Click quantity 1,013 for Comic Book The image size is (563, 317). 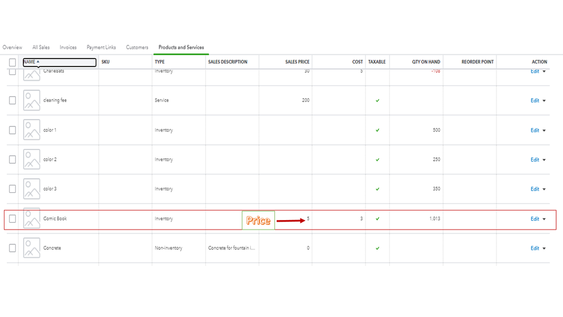click(x=435, y=218)
